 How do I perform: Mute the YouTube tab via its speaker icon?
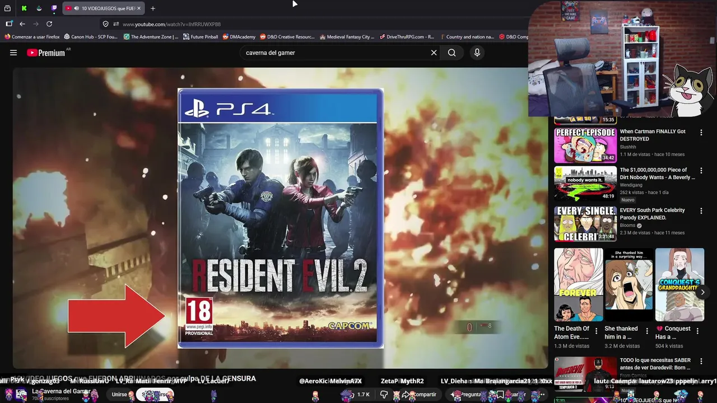point(76,8)
